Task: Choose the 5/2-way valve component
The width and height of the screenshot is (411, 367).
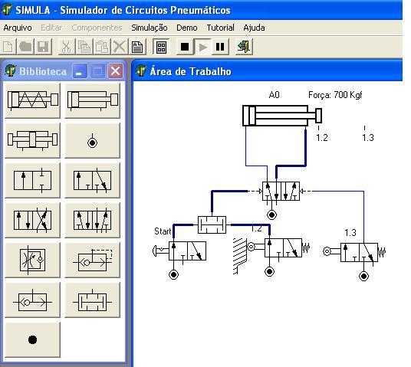Action: [x=92, y=220]
